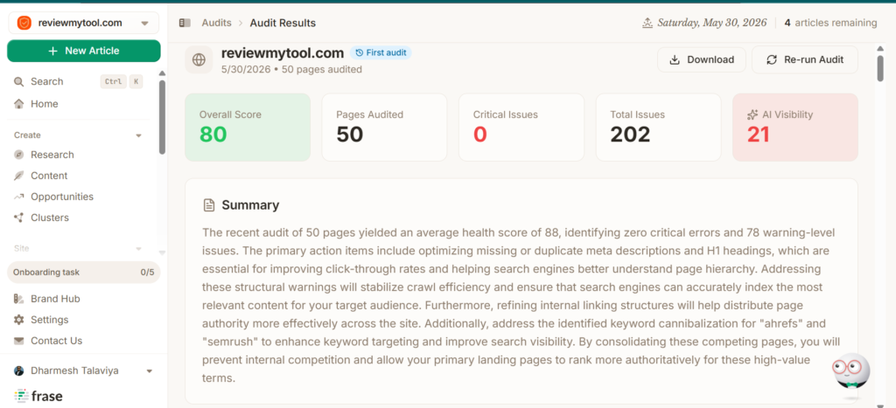Image resolution: width=896 pixels, height=408 pixels.
Task: Click Audit Results breadcrumb text
Action: 283,23
